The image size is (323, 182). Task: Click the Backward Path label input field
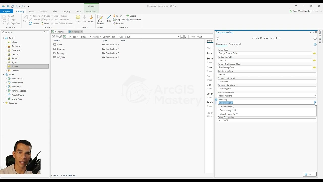[x=267, y=89]
